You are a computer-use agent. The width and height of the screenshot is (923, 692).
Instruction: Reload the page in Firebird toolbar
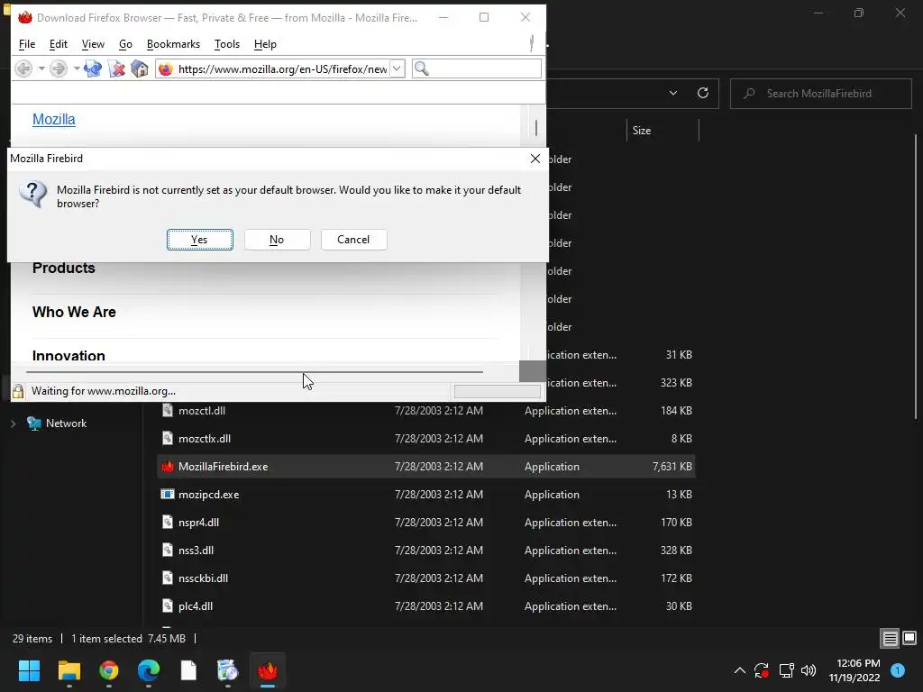tap(93, 68)
